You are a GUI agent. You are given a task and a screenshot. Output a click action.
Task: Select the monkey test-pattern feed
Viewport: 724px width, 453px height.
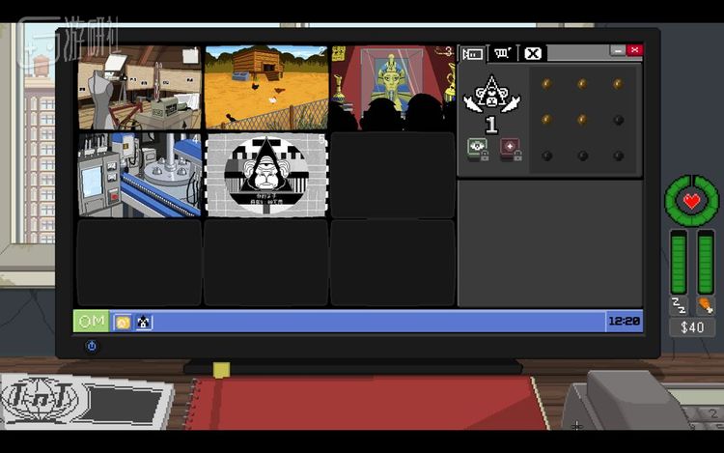[266, 175]
